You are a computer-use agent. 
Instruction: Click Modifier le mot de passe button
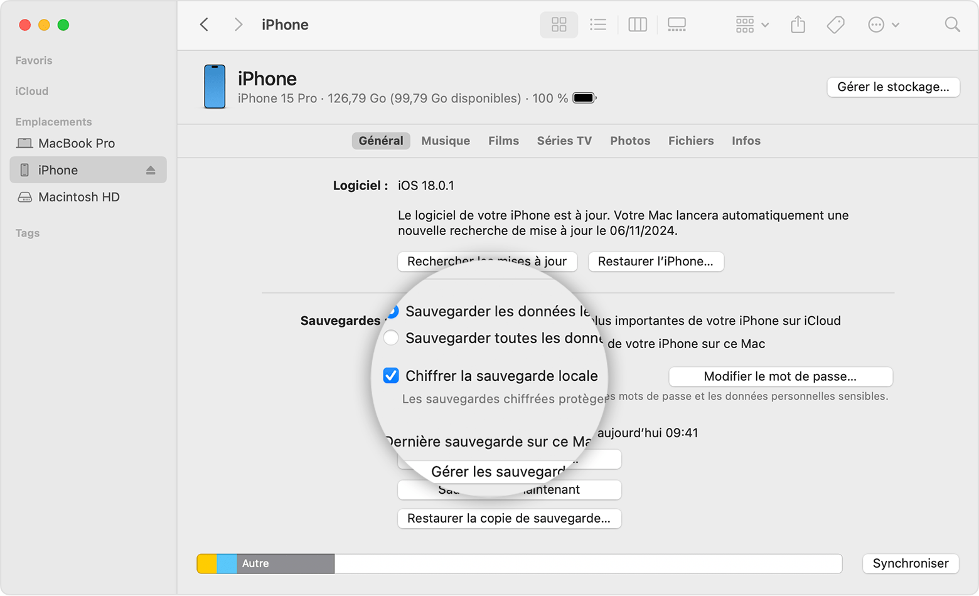coord(780,376)
